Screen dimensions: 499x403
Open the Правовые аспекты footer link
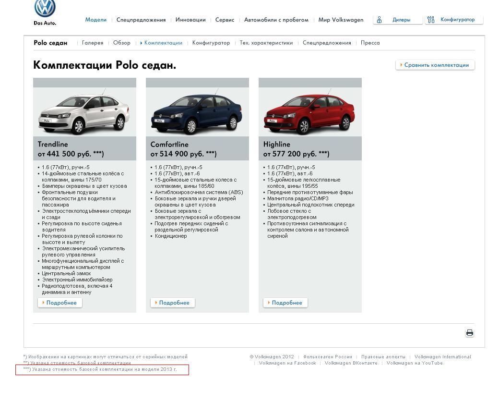pos(383,357)
